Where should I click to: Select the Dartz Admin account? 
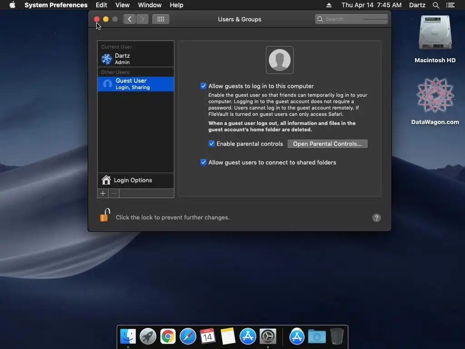tap(136, 59)
